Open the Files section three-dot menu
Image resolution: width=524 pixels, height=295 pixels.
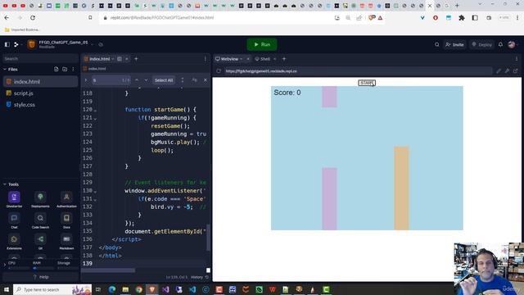click(x=73, y=69)
